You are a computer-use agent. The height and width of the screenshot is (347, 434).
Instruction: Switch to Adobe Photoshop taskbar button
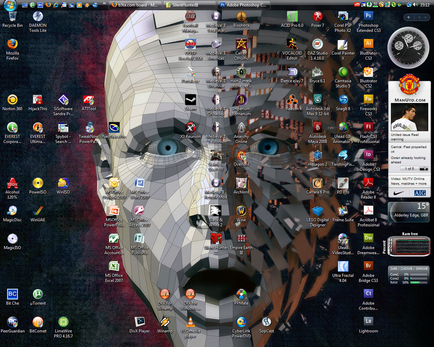point(244,5)
